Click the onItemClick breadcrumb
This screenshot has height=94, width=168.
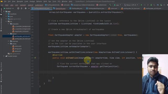coord(101,5)
